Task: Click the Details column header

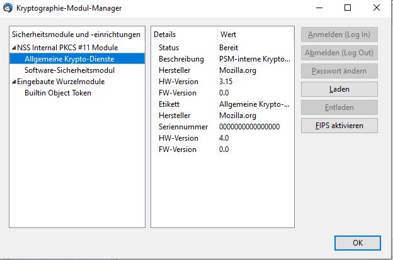Action: 164,35
